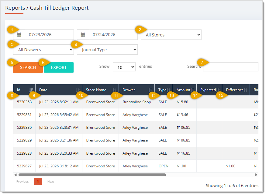The width and height of the screenshot is (266, 195).
Task: Open the All Stores dropdown
Action: 171,35
